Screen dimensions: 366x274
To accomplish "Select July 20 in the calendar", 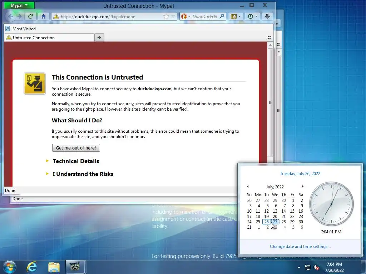I will [x=275, y=217].
